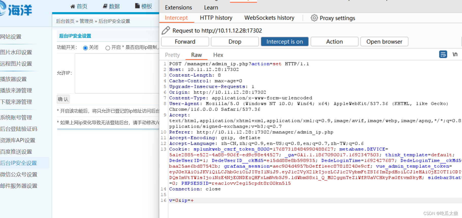This screenshot has height=218, width=462.
Task: Click the Accept-Encoding: gzip, deflate line
Action: (215, 138)
